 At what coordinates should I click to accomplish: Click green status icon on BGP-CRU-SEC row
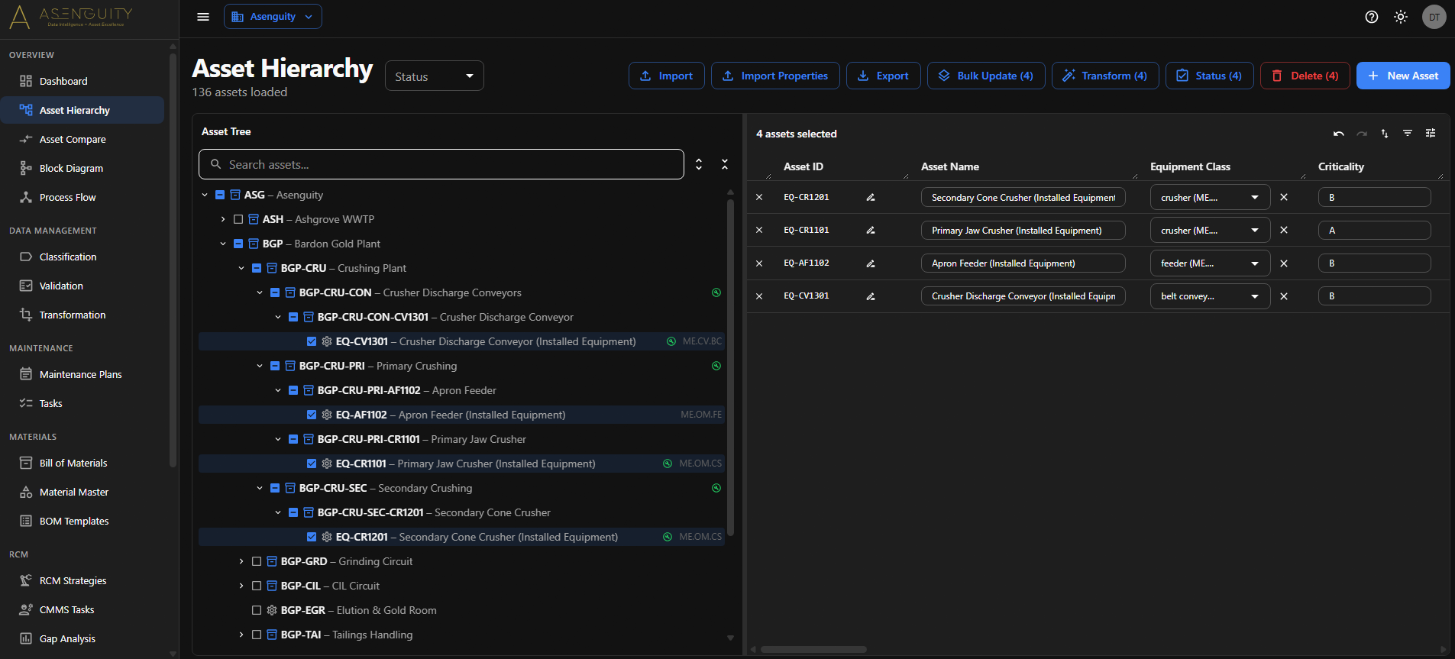(x=716, y=488)
